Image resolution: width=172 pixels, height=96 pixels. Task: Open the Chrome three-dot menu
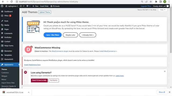click(x=169, y=2)
